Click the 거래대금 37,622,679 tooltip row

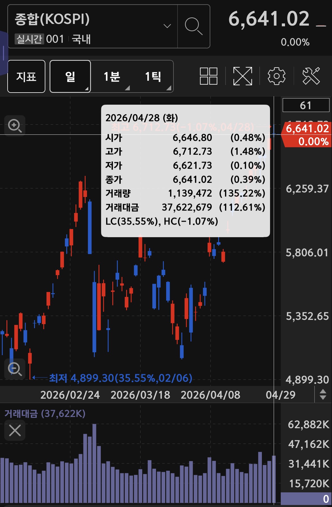pyautogui.click(x=185, y=207)
